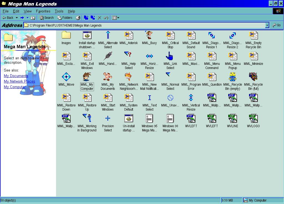
Task: Click the "9.10 MB" status bar text
Action: click(x=227, y=200)
